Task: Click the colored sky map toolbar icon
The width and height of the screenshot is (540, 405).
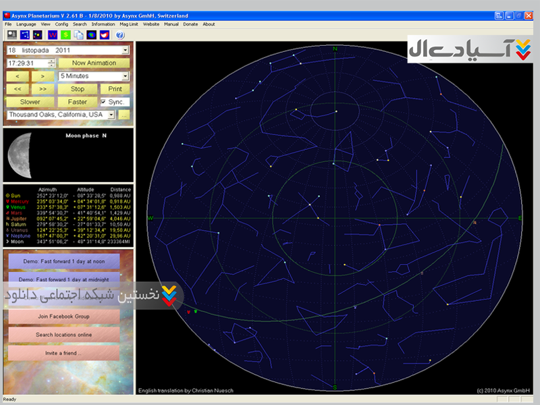Action: 91,34
